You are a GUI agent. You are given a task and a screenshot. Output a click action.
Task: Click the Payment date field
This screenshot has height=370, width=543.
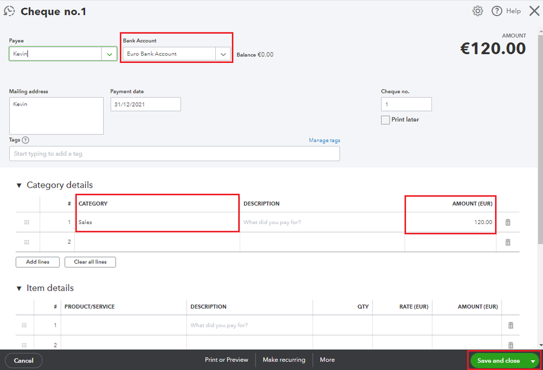tap(146, 104)
